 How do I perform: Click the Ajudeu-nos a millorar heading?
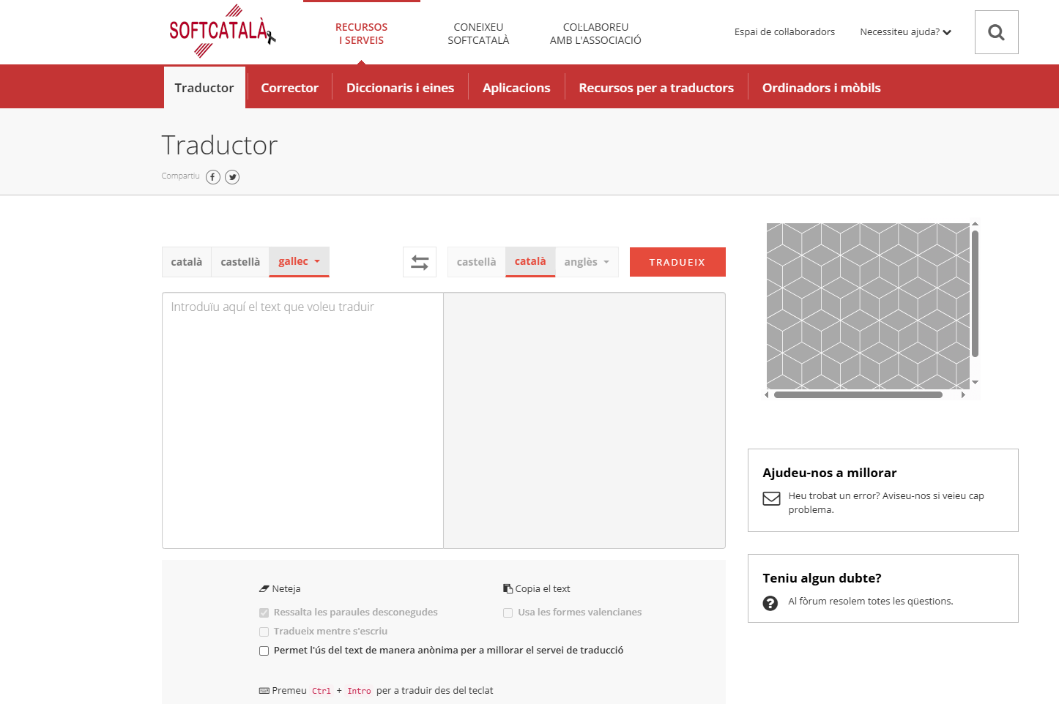[x=830, y=473]
